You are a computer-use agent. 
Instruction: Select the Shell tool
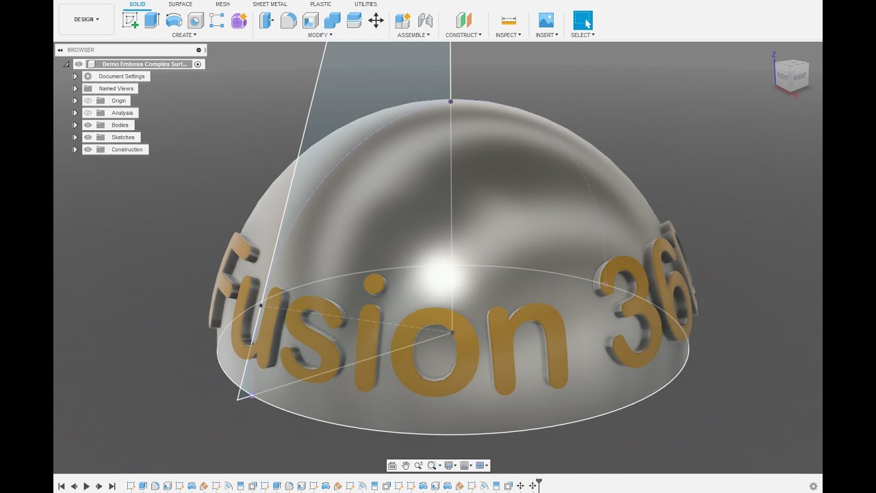click(311, 21)
